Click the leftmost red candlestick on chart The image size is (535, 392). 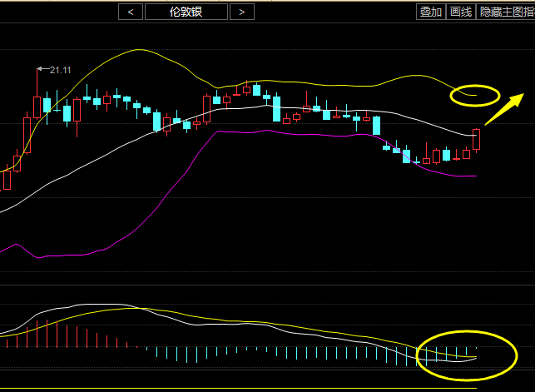7,179
